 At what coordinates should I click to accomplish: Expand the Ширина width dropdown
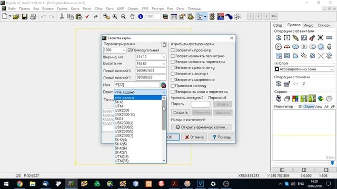(x=164, y=57)
